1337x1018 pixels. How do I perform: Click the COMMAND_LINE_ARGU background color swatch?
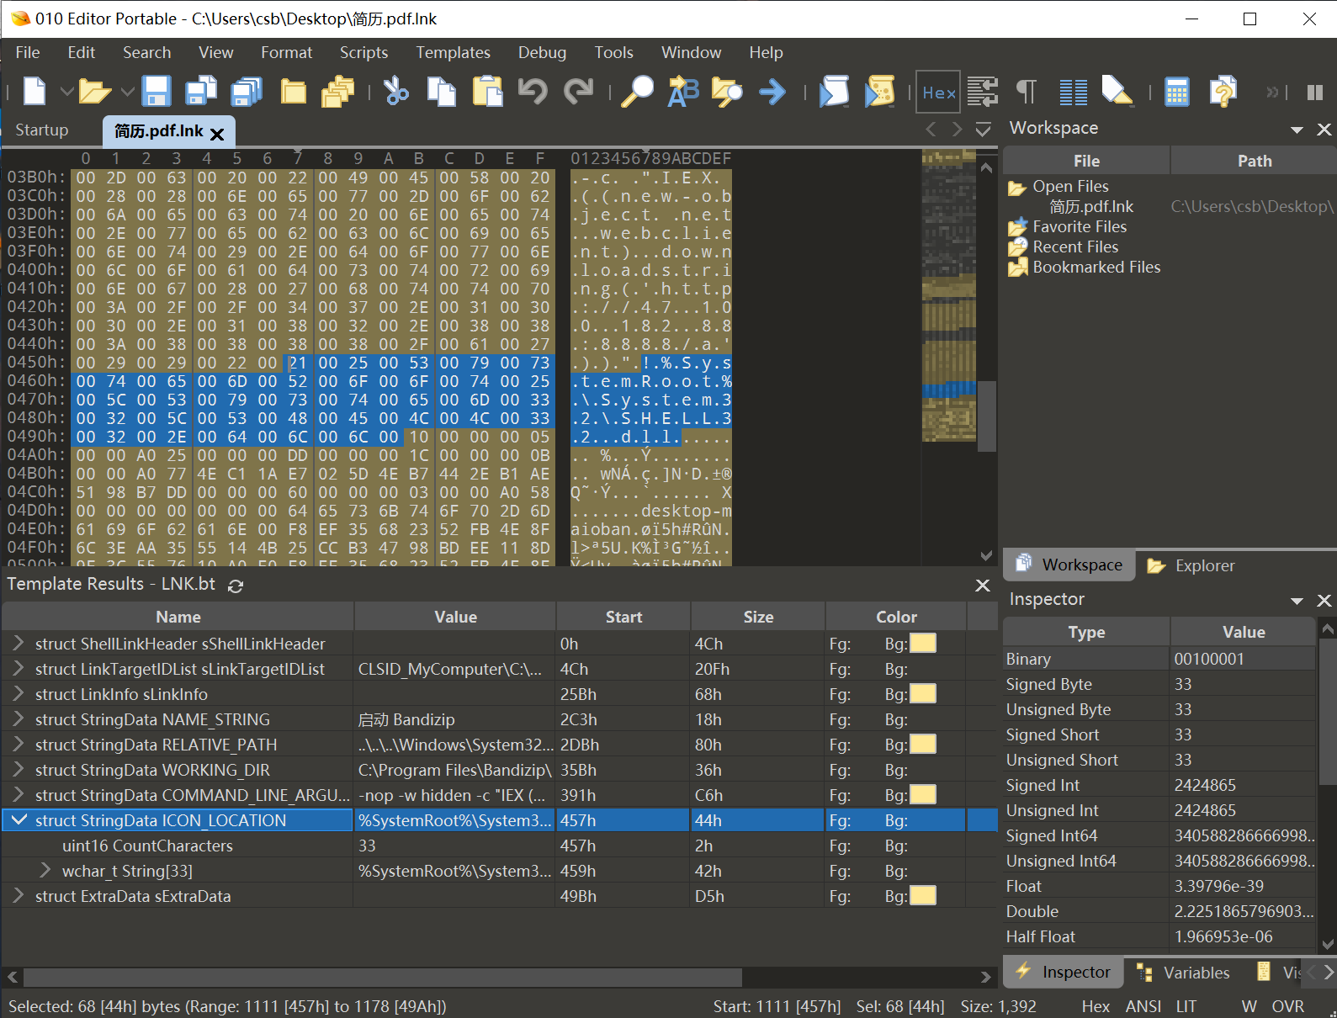[x=923, y=795]
